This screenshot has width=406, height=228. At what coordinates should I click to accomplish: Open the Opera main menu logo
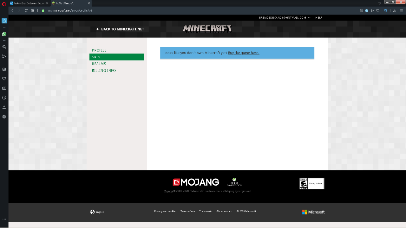(x=4, y=4)
